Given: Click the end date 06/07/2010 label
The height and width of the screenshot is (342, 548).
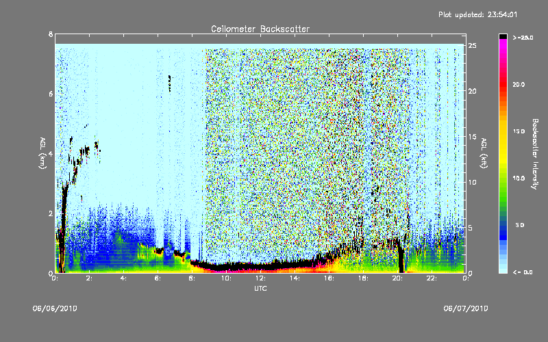Looking at the screenshot, I should tap(466, 308).
